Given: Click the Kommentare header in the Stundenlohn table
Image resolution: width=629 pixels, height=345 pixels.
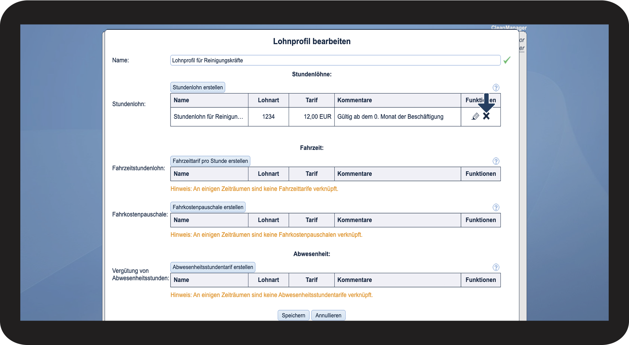Looking at the screenshot, I should (x=355, y=100).
